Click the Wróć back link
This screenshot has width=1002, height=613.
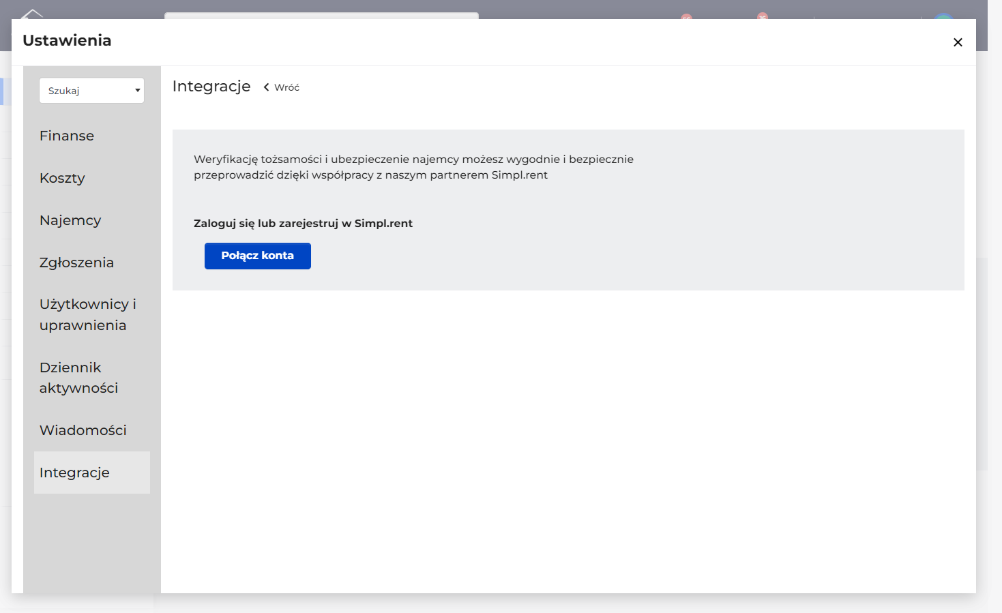pos(282,87)
